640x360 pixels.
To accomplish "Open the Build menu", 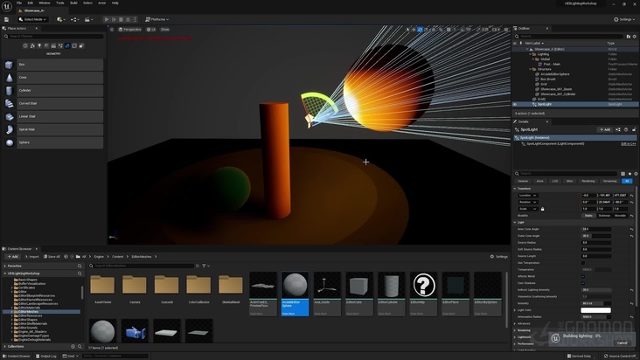I will click(73, 3).
